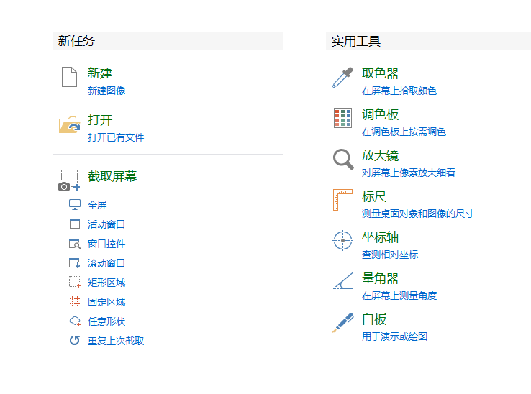Click 在调色板上按需调色 description

pos(404,132)
